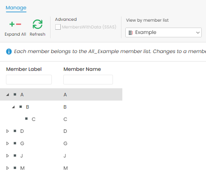Collapse the A tree node
This screenshot has height=174, width=206.
pos(8,95)
